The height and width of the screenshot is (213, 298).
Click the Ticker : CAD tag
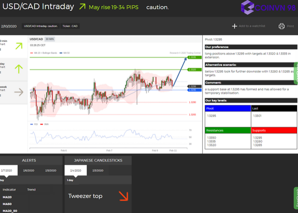point(70,26)
